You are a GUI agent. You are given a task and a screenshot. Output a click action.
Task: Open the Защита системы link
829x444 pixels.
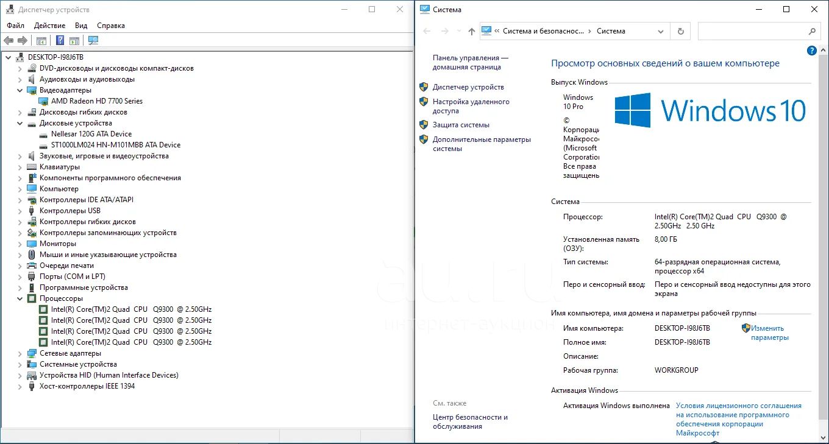(461, 125)
